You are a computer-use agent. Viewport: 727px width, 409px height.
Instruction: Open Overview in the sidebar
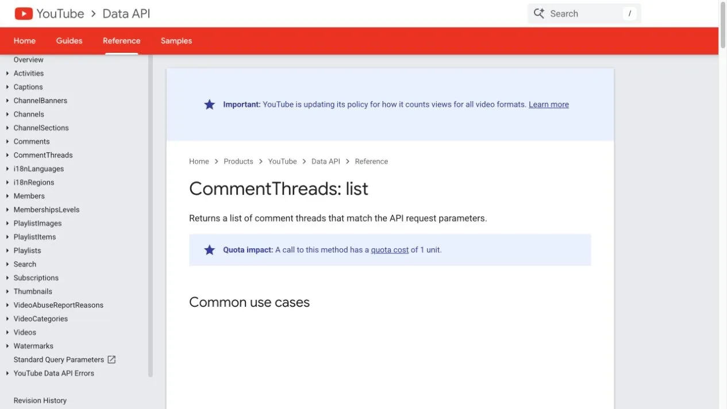click(x=29, y=60)
